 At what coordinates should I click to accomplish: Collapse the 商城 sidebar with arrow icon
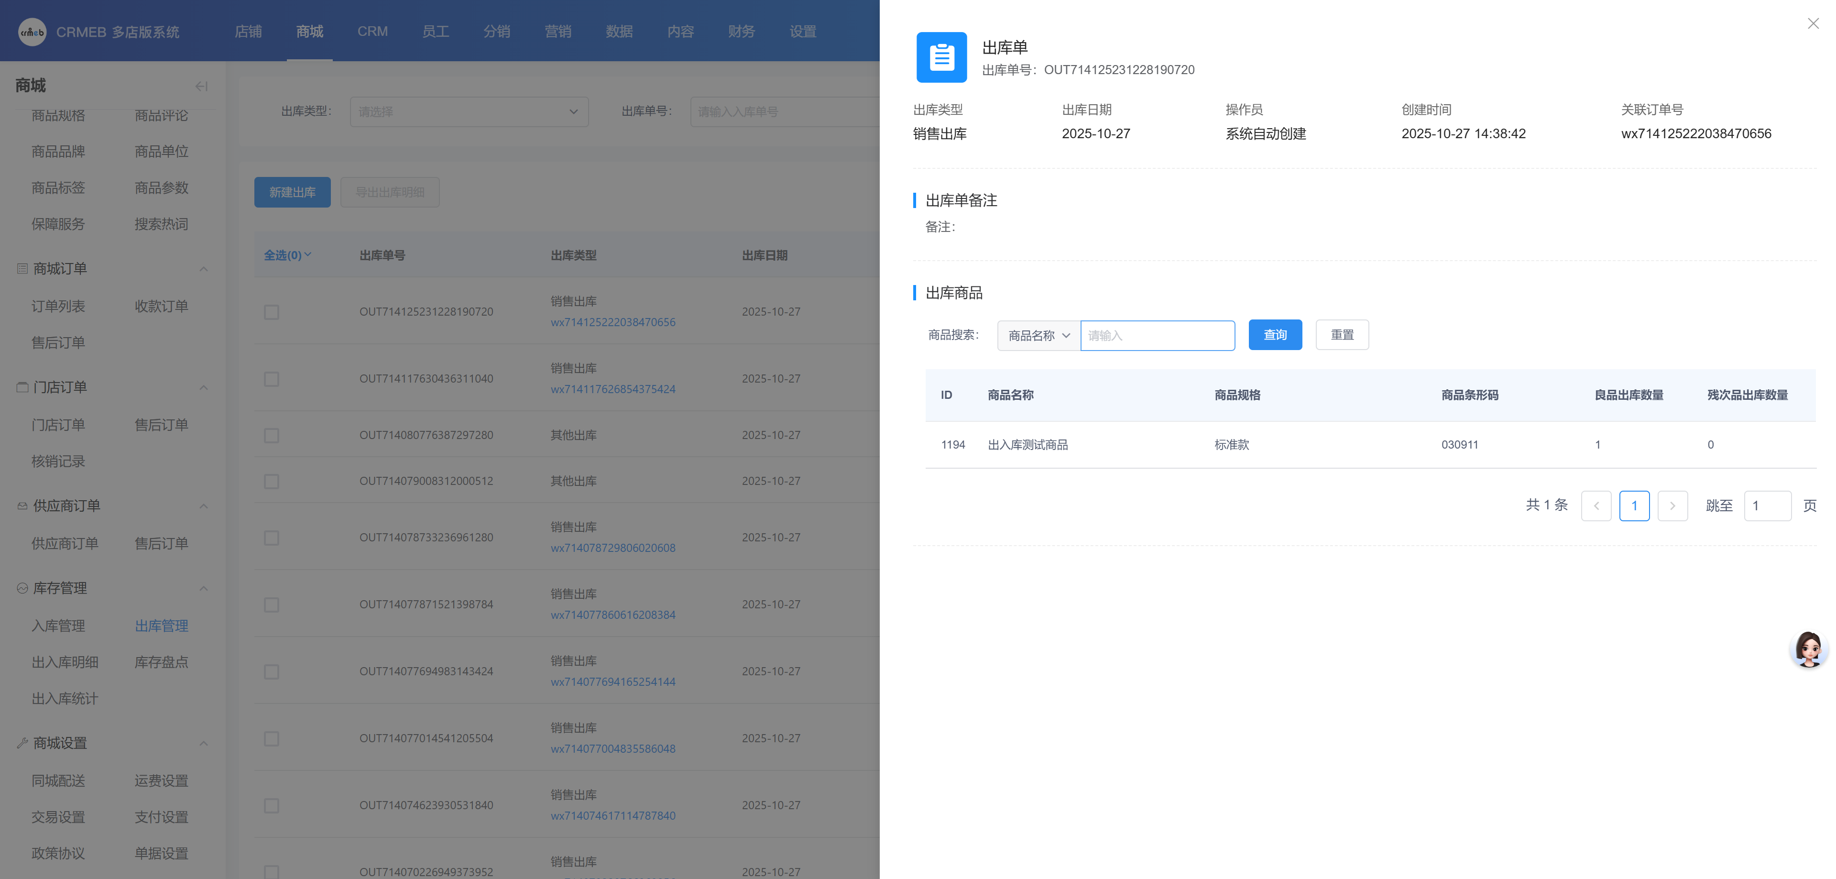point(201,86)
